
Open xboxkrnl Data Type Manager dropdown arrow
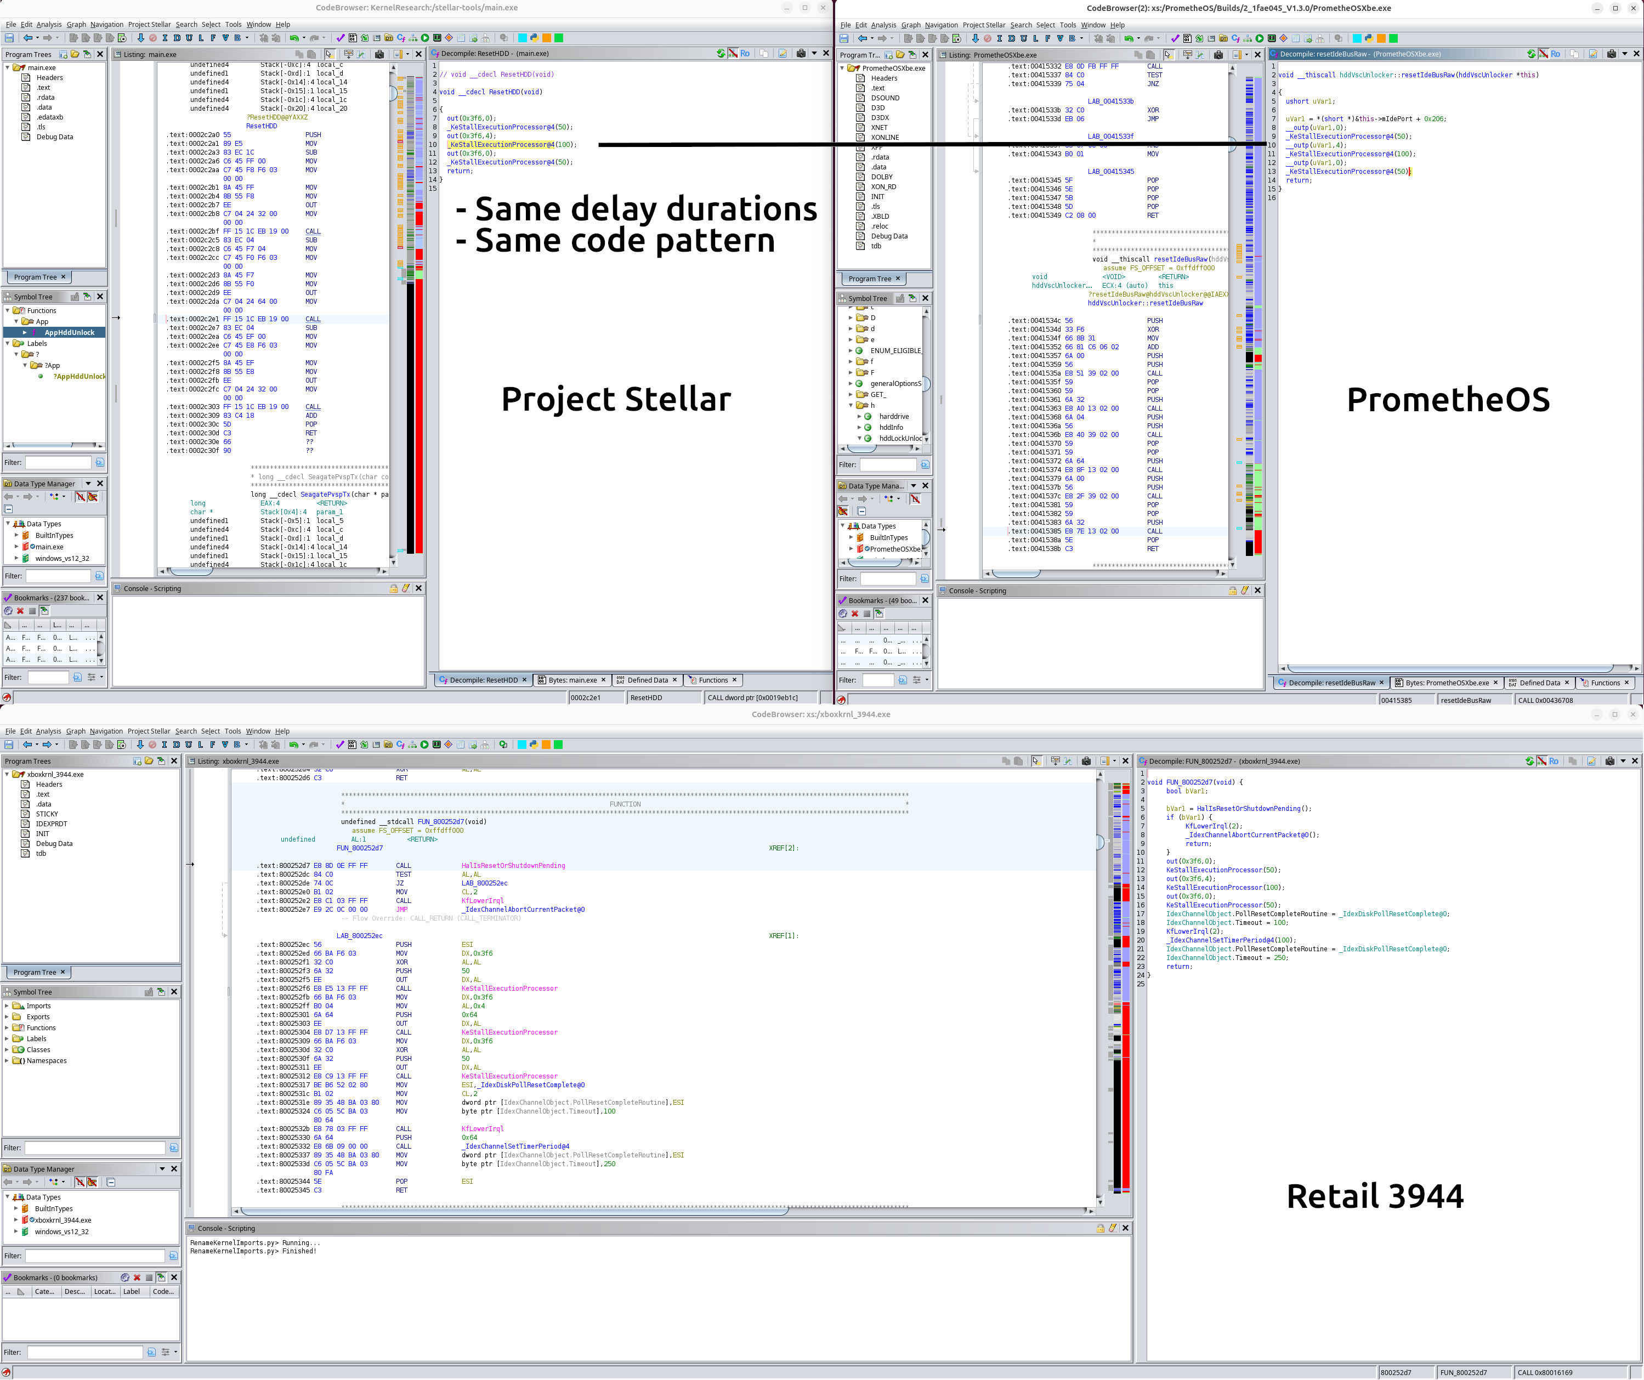[x=162, y=1169]
